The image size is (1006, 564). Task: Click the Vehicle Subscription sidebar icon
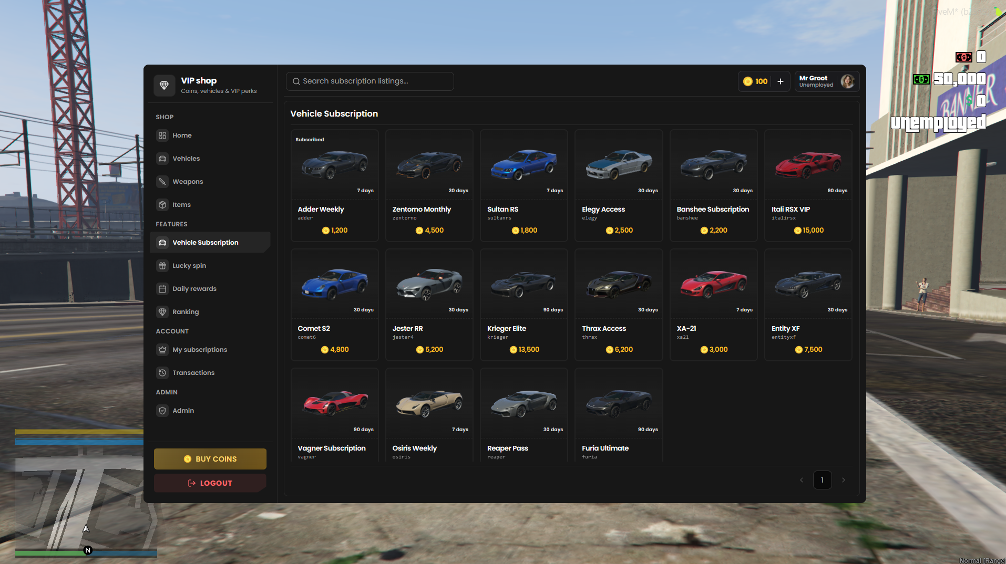point(162,243)
